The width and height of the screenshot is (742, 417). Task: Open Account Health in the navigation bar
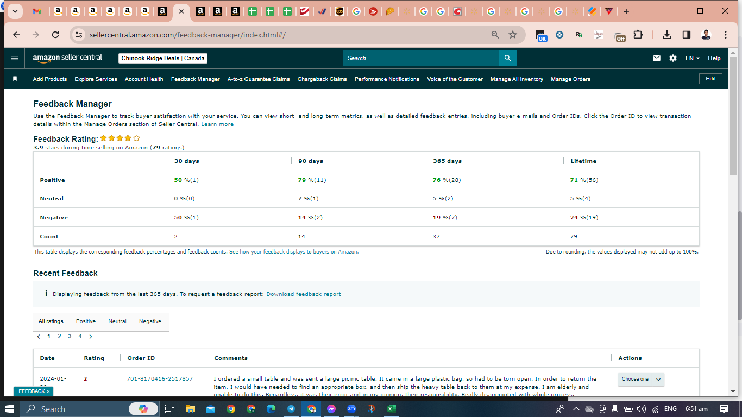tap(144, 79)
